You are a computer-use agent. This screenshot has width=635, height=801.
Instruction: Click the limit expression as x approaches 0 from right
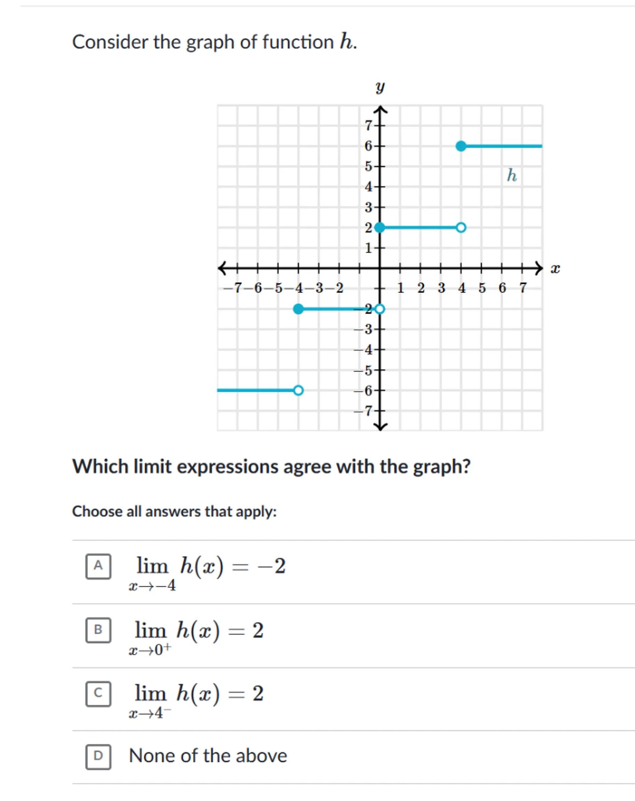(196, 637)
